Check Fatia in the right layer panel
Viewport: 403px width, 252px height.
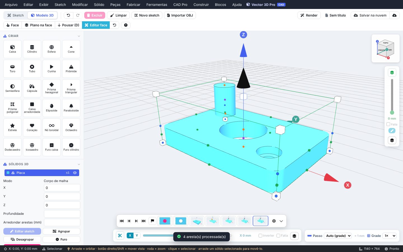point(388,124)
